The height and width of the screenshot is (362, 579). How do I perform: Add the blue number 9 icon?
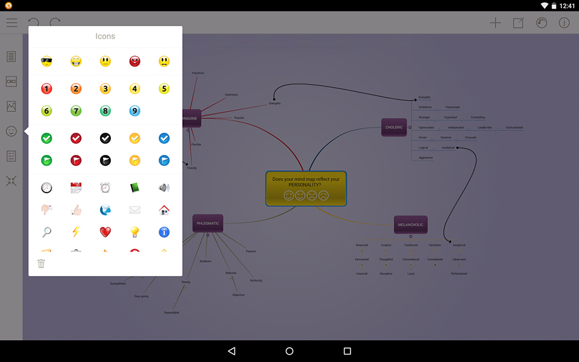point(135,111)
